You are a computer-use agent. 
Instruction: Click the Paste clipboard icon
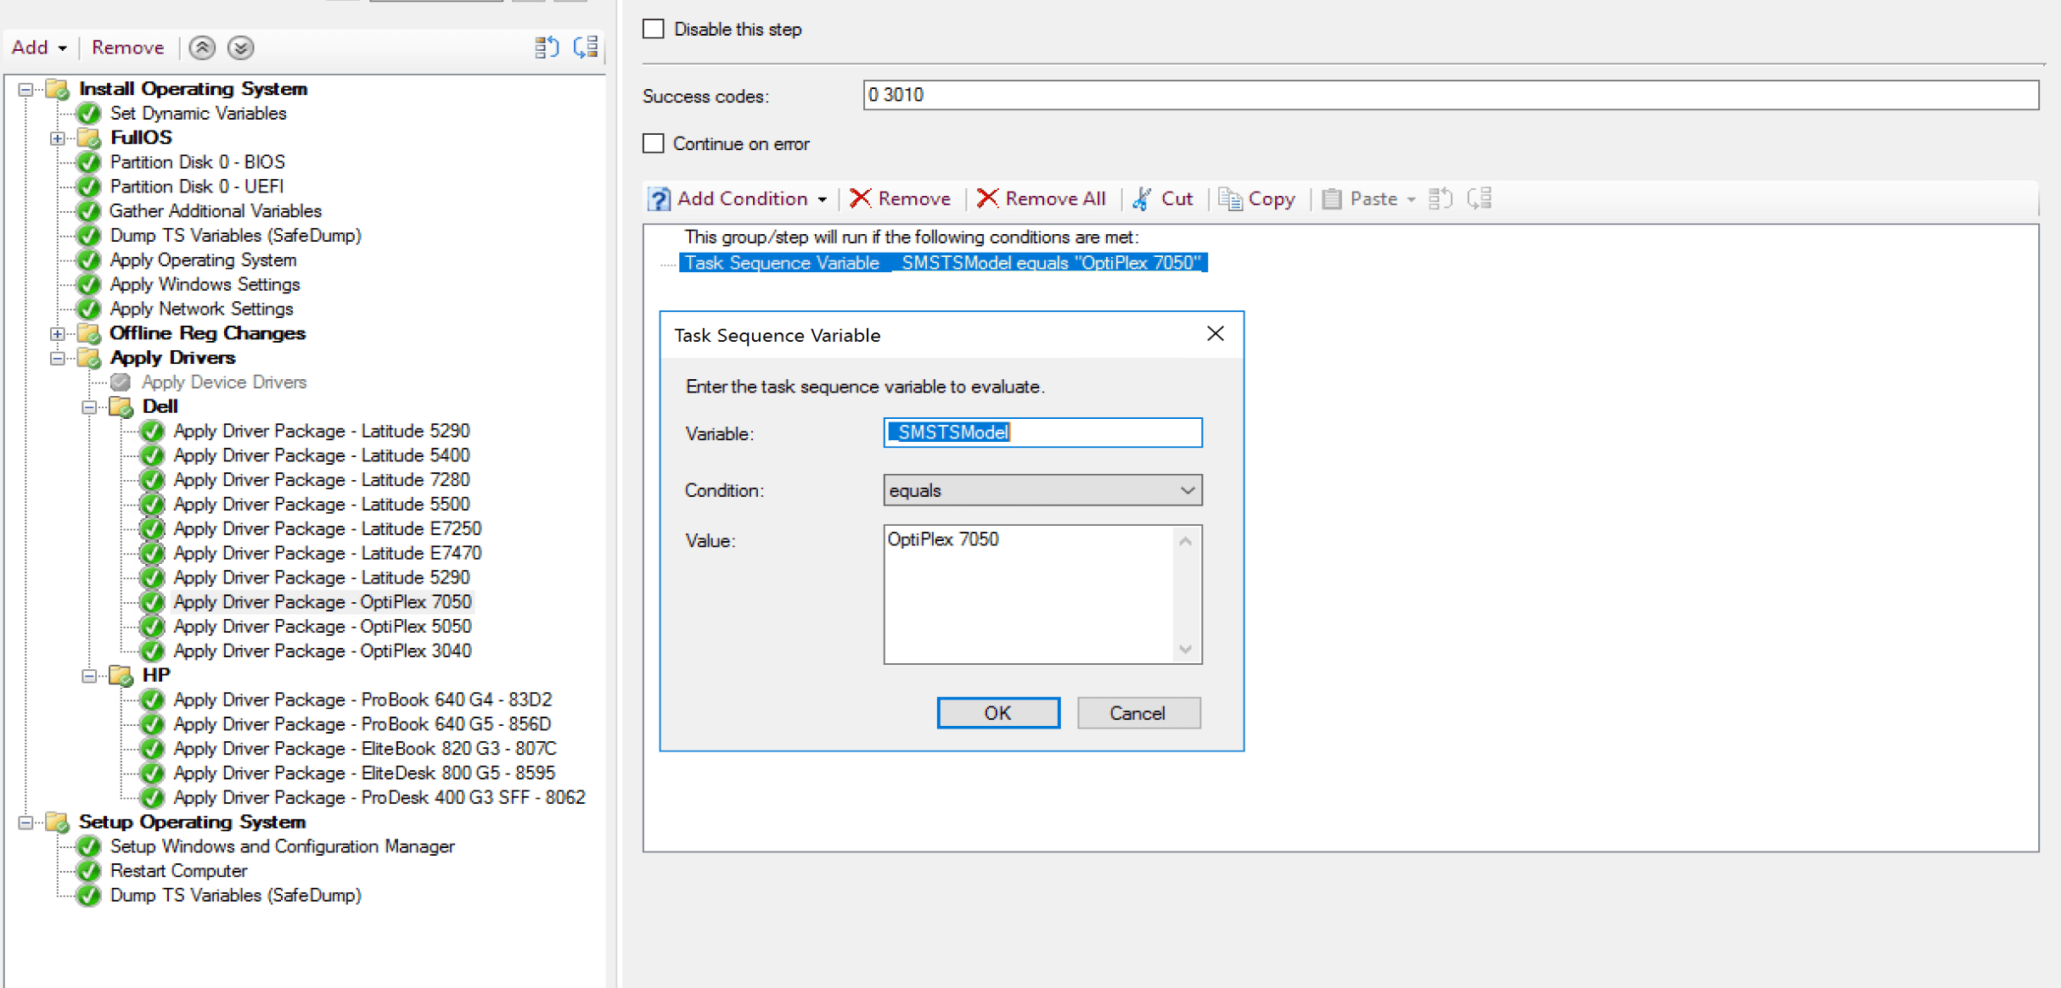[1331, 198]
